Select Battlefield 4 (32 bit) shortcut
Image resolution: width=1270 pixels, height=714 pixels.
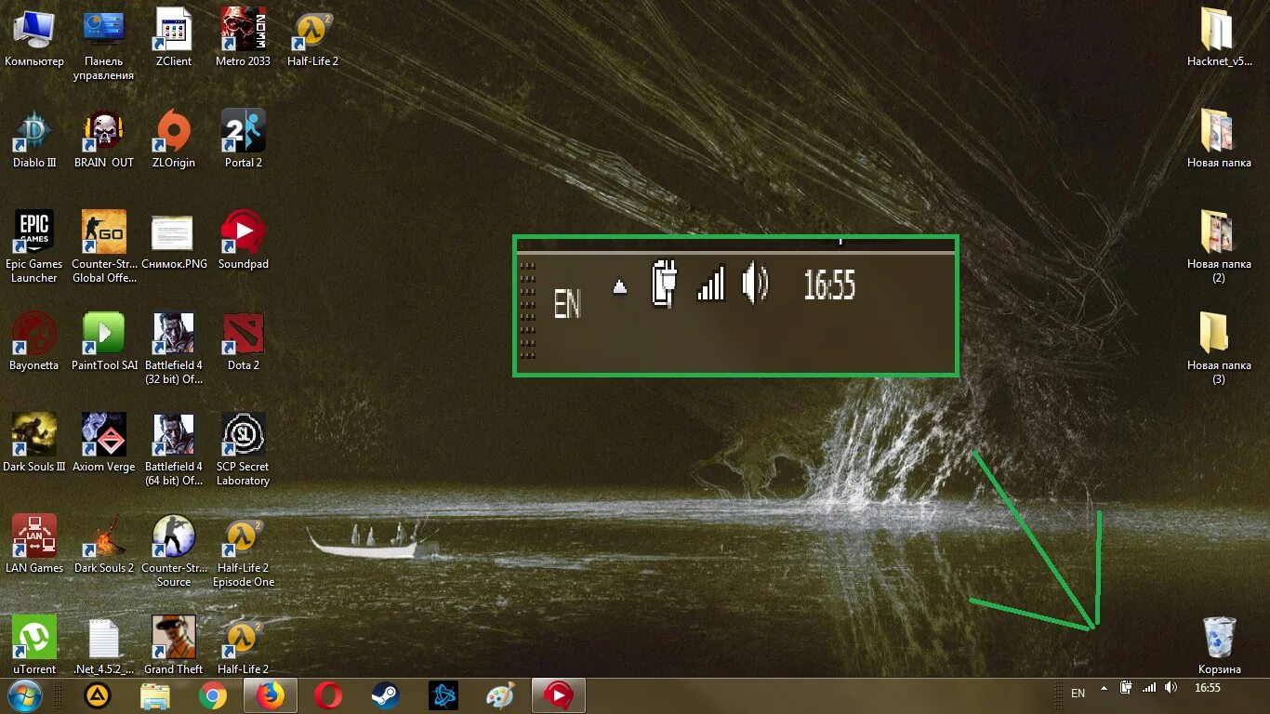[174, 348]
